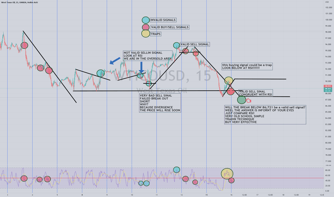Viewport: 334px width, 197px height.
Task: Click the 100.000 price scale label
Action: pyautogui.click(x=328, y=20)
